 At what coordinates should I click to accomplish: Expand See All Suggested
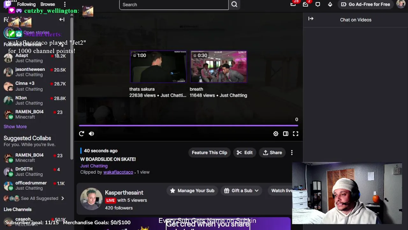click(34, 198)
